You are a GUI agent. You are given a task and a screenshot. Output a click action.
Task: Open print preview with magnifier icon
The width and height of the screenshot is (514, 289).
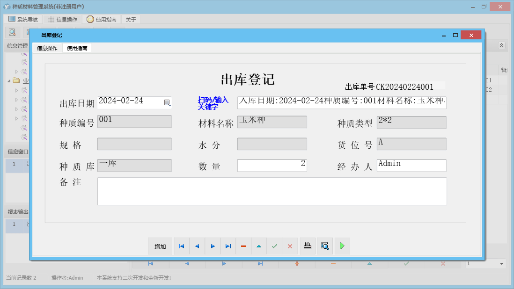pyautogui.click(x=325, y=246)
